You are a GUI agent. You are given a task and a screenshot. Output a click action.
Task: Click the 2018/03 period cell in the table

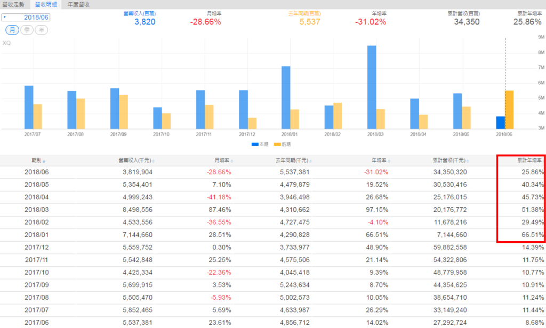tap(37, 210)
